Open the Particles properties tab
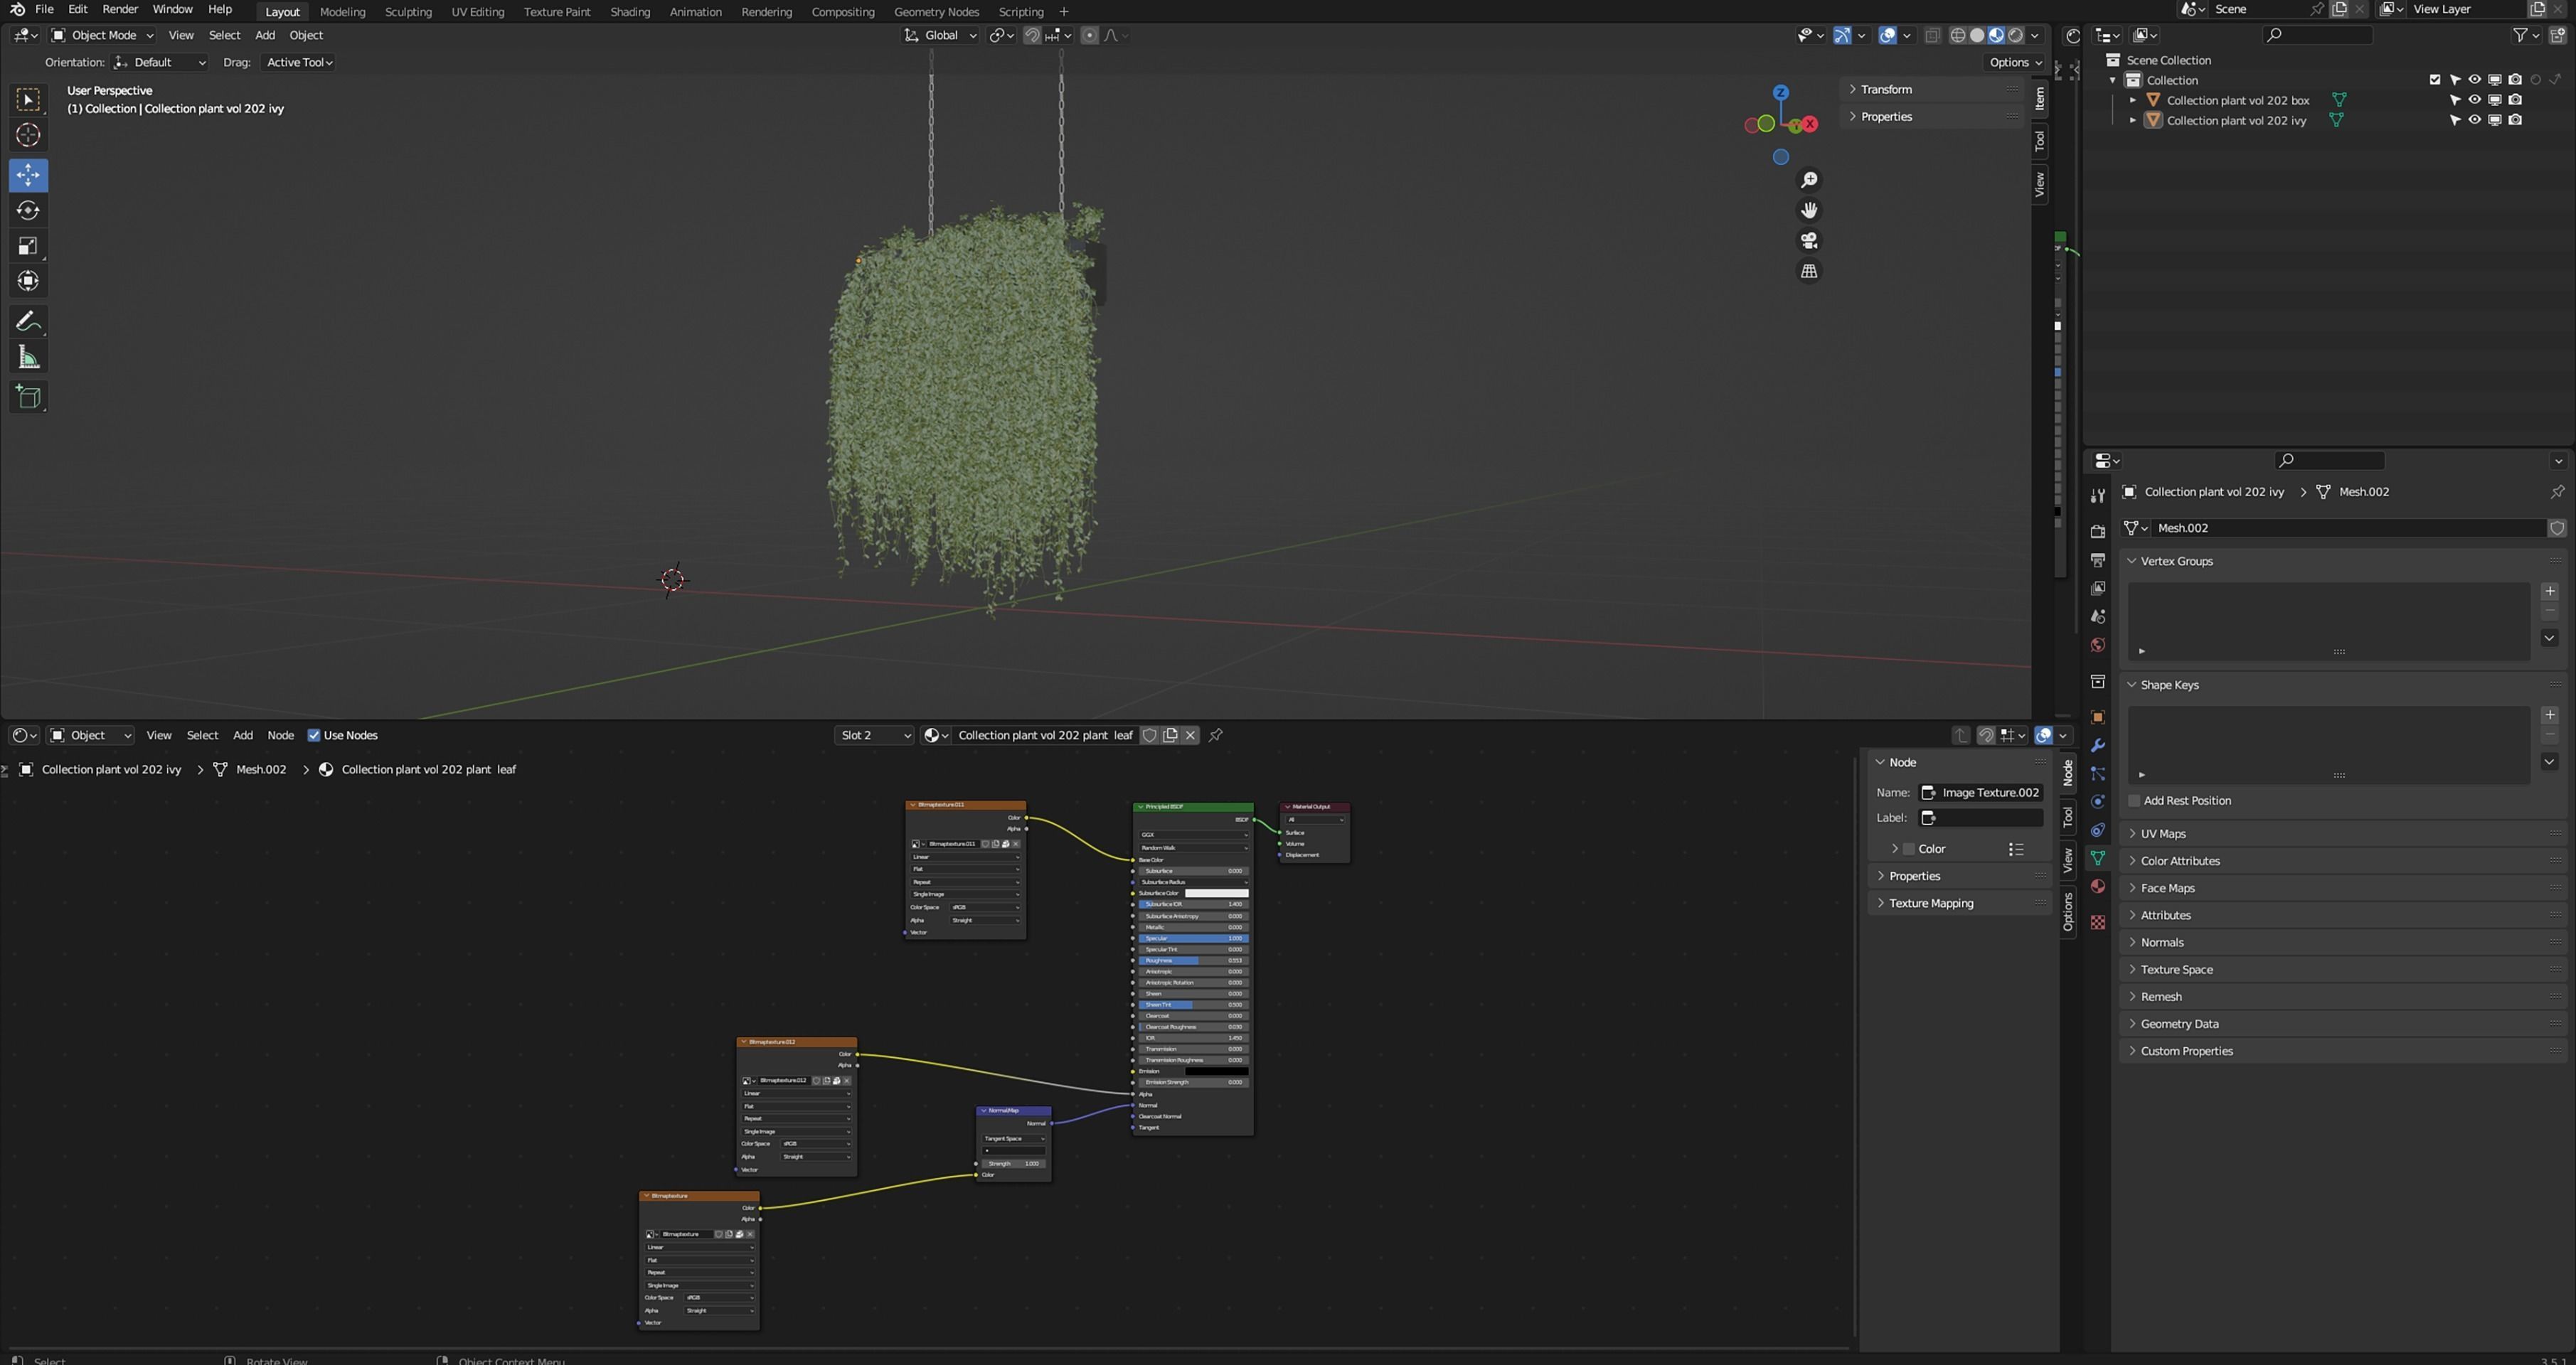This screenshot has width=2576, height=1365. [2098, 774]
